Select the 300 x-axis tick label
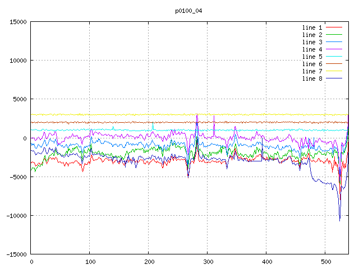Screen dimensions: 359x269 tap(208, 262)
